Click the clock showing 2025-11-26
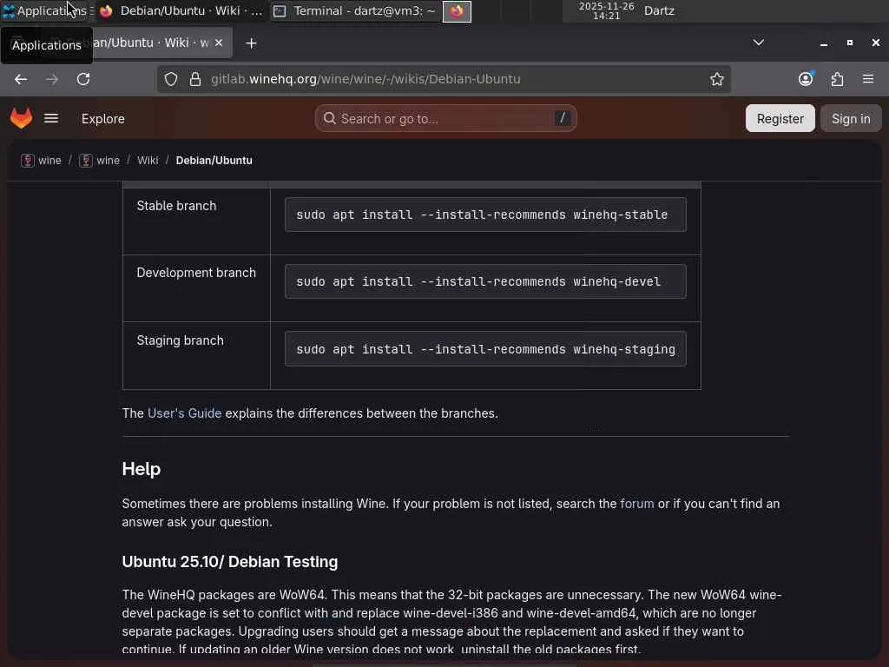Screen dimensions: 889x667 click(606, 10)
